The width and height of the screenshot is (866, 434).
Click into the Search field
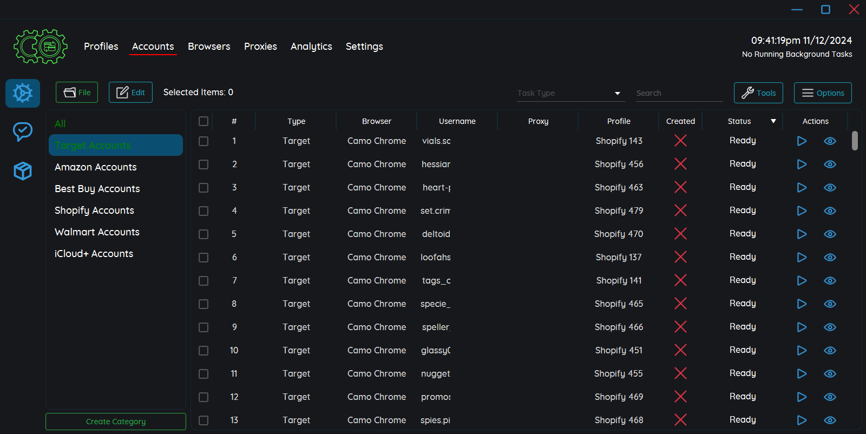pyautogui.click(x=679, y=93)
